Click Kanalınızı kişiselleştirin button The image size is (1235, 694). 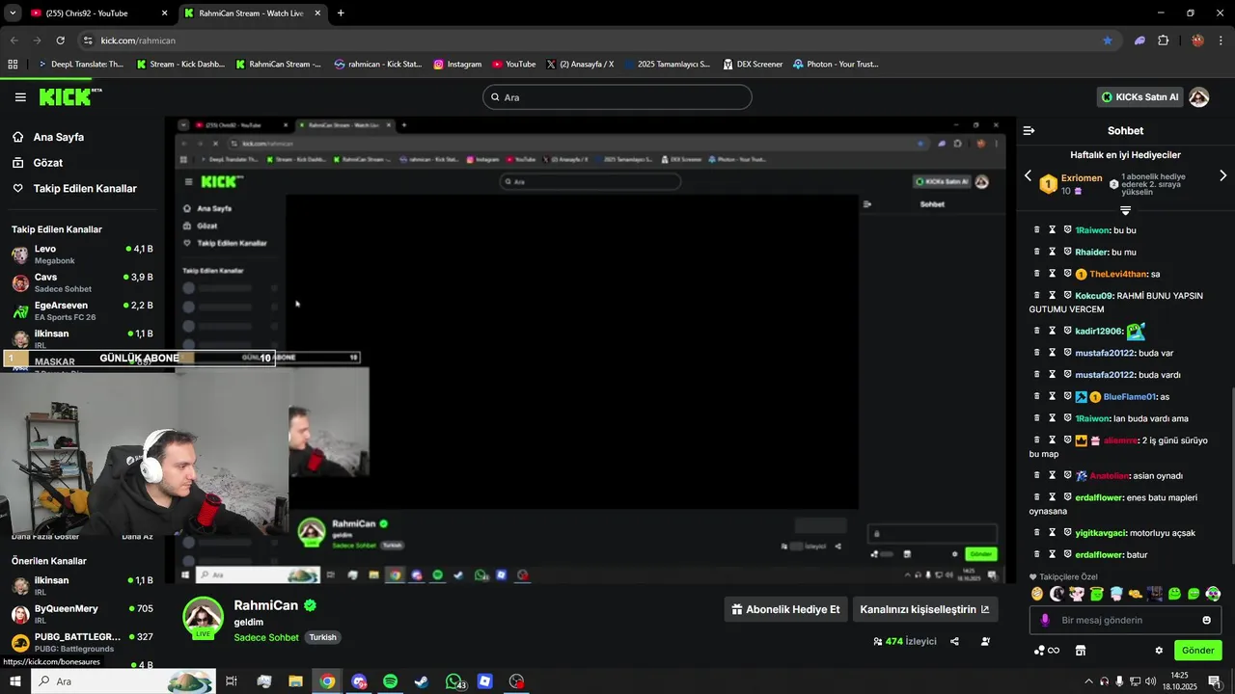pos(924,609)
